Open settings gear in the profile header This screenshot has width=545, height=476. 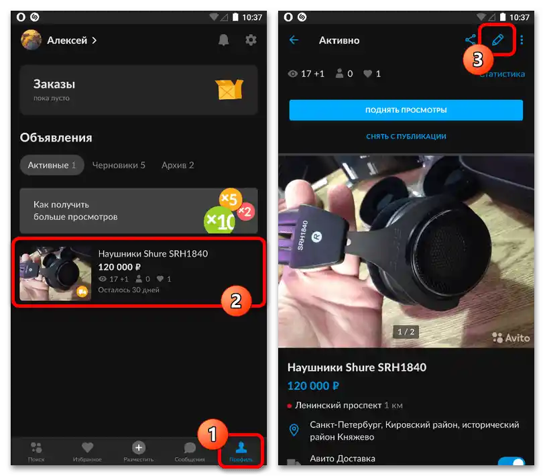pos(251,40)
